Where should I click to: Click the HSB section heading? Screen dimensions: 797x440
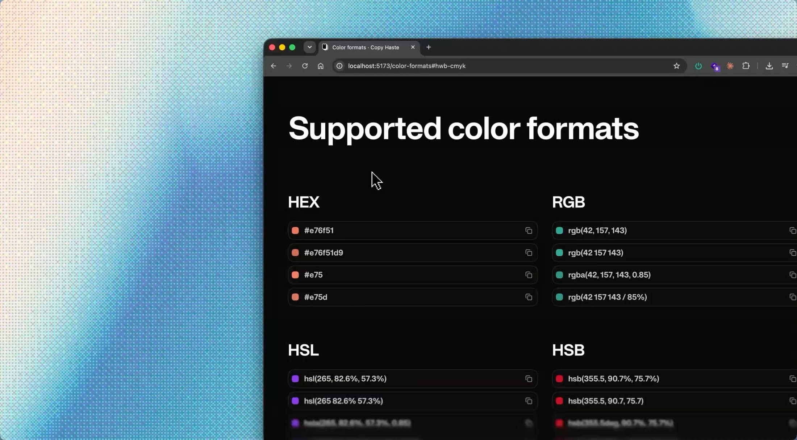coord(568,350)
